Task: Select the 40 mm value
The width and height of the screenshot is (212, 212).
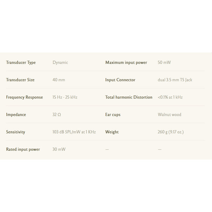Action: point(59,80)
